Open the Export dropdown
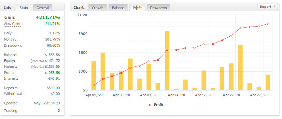 click(x=267, y=7)
